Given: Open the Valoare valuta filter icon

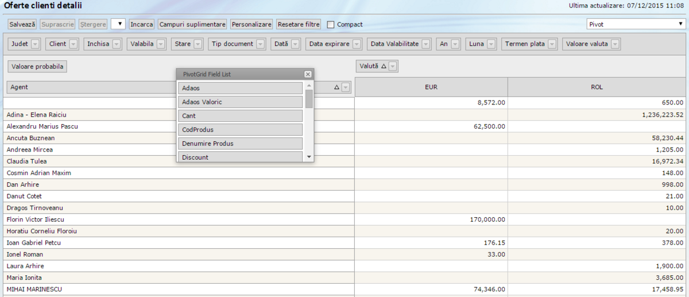Looking at the screenshot, I should 615,44.
